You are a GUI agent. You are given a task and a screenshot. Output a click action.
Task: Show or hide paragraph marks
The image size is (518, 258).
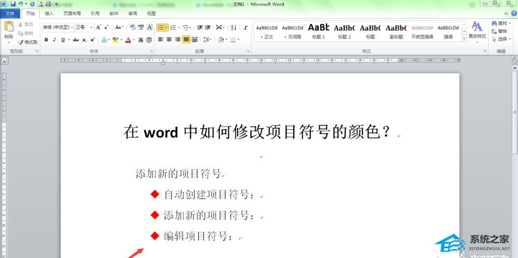246,27
